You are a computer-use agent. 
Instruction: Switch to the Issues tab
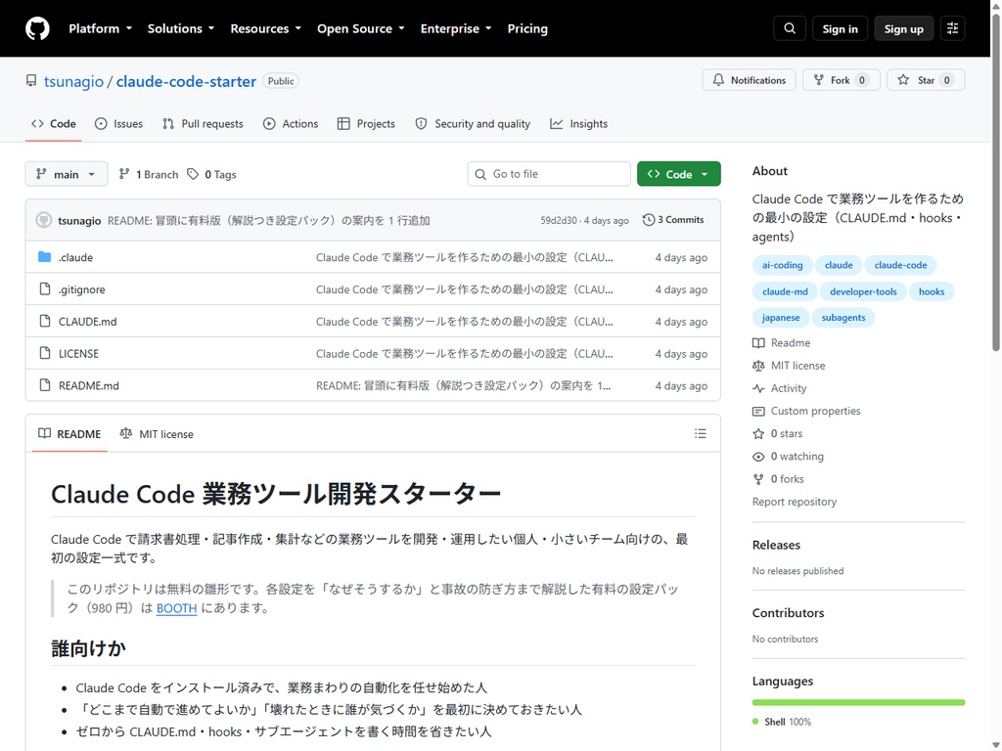(118, 124)
